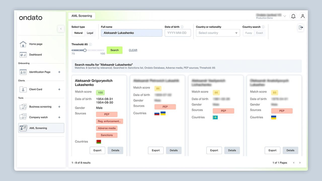Expand Company watch with plus icon
Viewport: 322px width, 181px height.
coord(59,117)
